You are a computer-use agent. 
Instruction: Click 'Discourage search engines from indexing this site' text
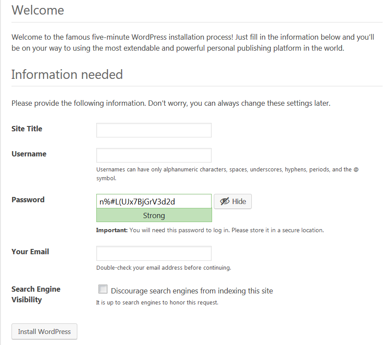[192, 291]
